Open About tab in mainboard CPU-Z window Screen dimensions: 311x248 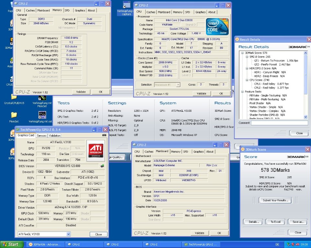[210, 152]
